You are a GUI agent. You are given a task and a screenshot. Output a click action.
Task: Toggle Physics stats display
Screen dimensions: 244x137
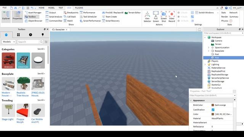(x=226, y=21)
